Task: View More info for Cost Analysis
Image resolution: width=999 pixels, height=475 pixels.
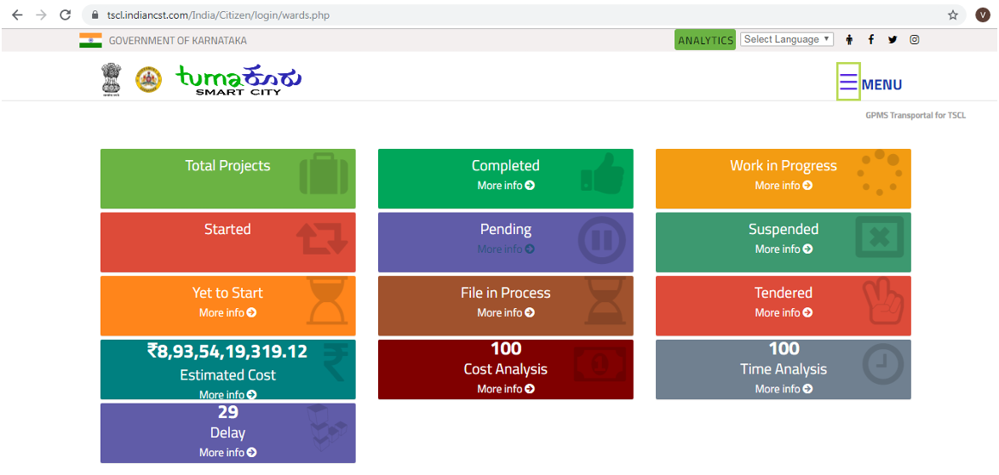Action: pyautogui.click(x=505, y=389)
